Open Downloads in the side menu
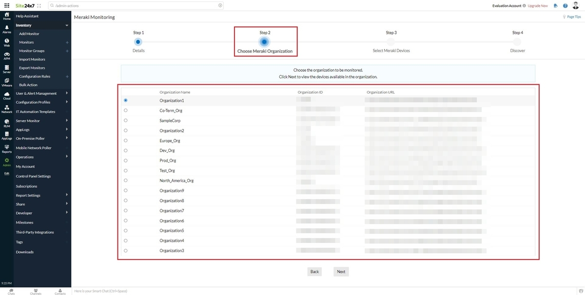The width and height of the screenshot is (585, 295). click(x=25, y=252)
